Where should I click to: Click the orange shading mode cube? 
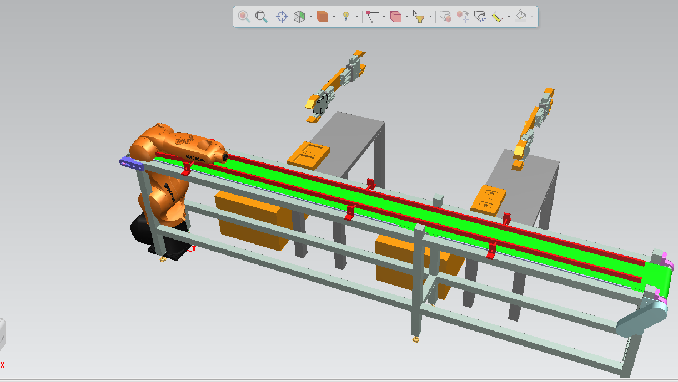(x=323, y=17)
